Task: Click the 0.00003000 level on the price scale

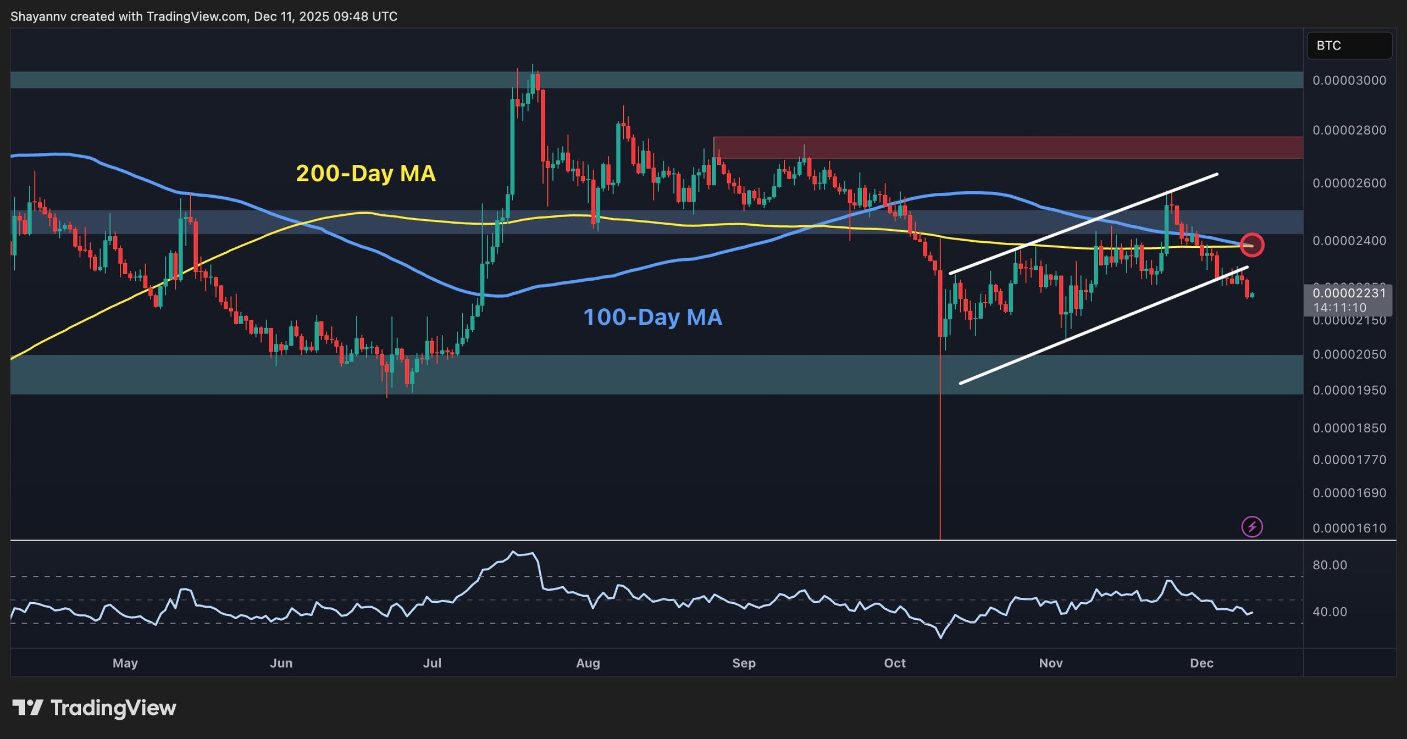Action: pyautogui.click(x=1352, y=81)
